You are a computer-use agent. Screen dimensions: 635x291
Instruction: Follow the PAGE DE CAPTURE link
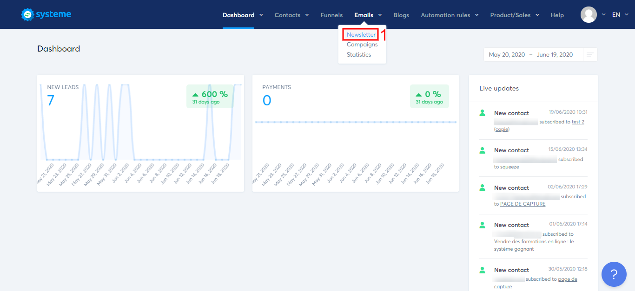coord(523,204)
